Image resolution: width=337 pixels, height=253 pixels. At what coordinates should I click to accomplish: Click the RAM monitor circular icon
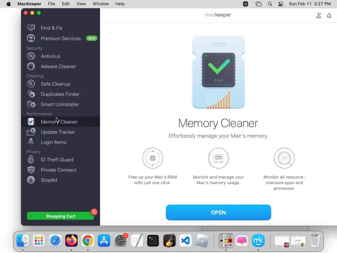(219, 158)
